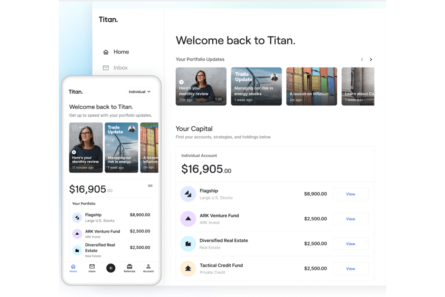The image size is (445, 297).
Task: Open desktop Trade Update energy stocks card
Action: (256, 86)
